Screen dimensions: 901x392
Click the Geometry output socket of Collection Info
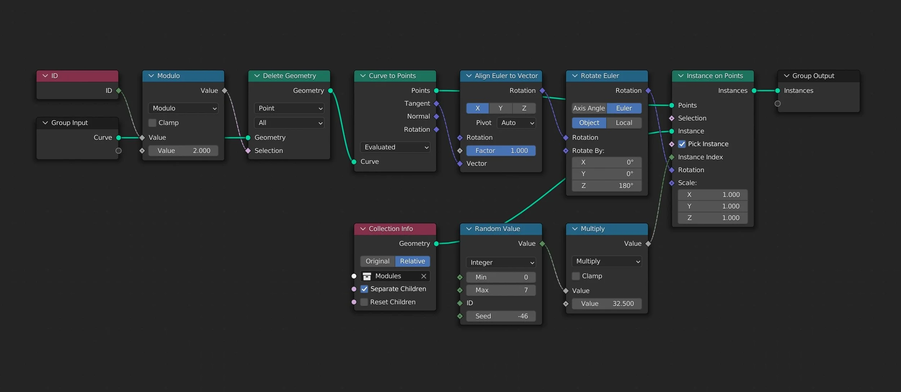[x=436, y=244]
